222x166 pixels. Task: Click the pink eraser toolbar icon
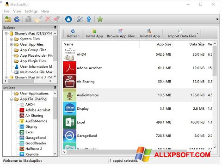(x=57, y=19)
